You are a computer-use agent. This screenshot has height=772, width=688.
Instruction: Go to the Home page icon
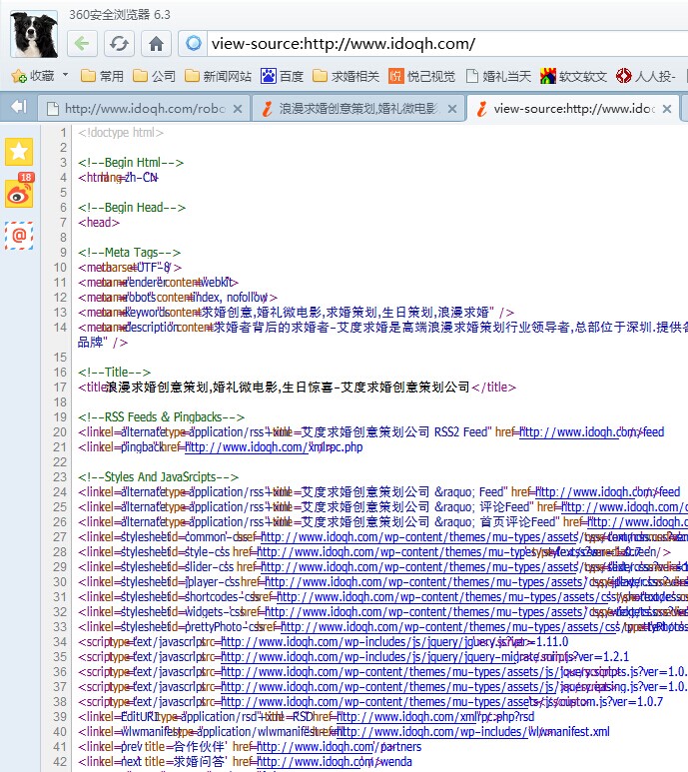155,43
